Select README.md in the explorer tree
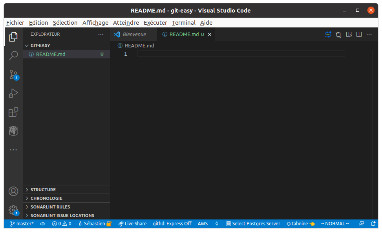The width and height of the screenshot is (382, 232). pyautogui.click(x=66, y=54)
